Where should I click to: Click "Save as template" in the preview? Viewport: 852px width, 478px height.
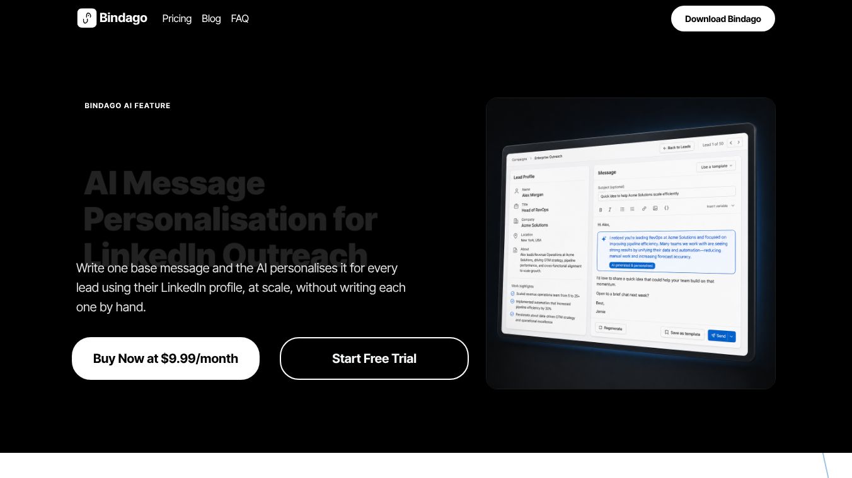click(682, 333)
